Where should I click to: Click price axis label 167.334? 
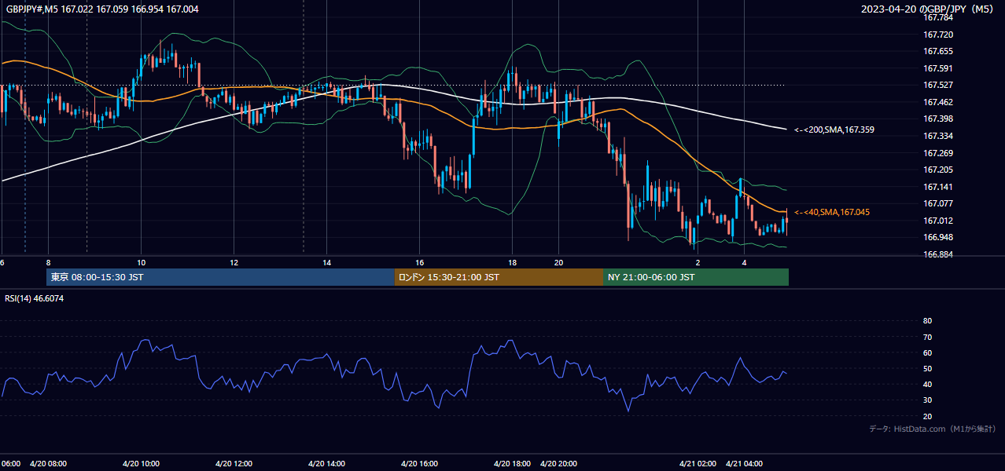click(937, 136)
